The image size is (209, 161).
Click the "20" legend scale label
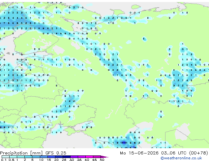56,160
